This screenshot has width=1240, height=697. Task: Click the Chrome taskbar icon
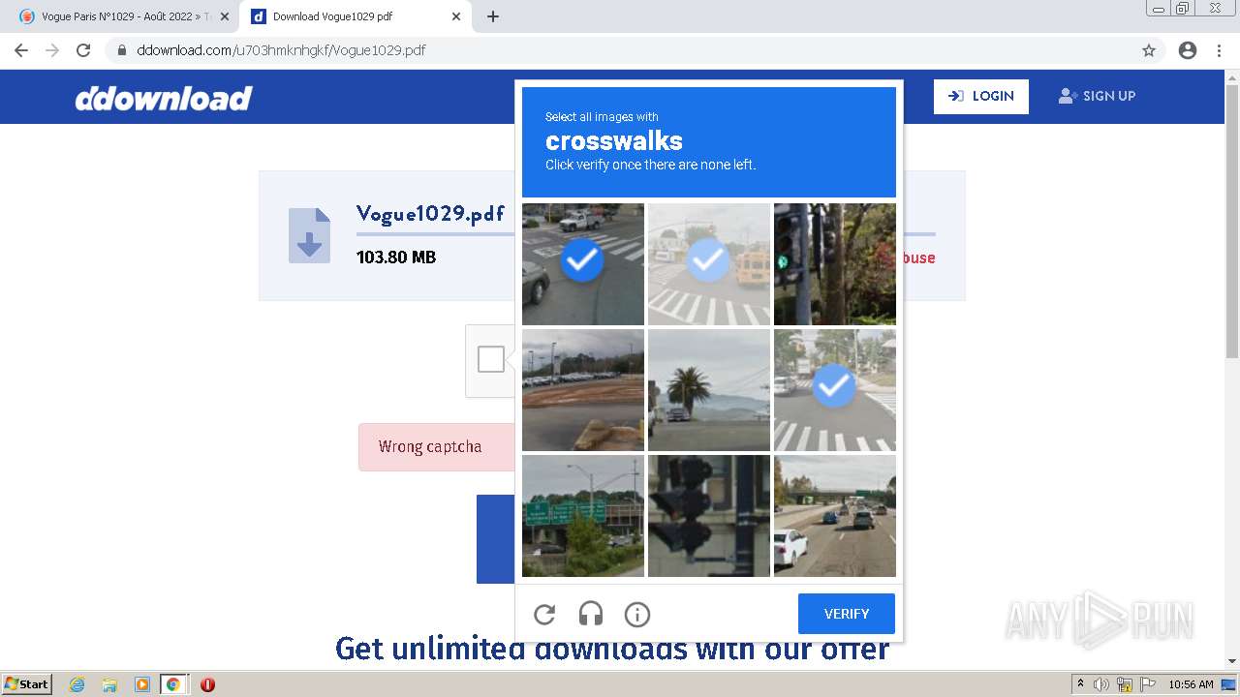[173, 684]
